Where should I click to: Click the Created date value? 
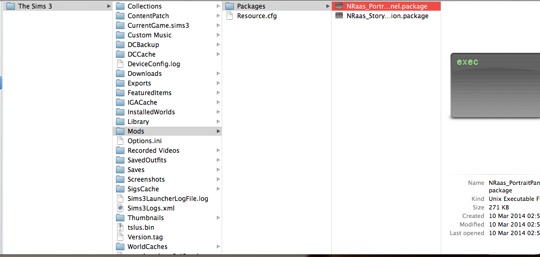tap(514, 216)
